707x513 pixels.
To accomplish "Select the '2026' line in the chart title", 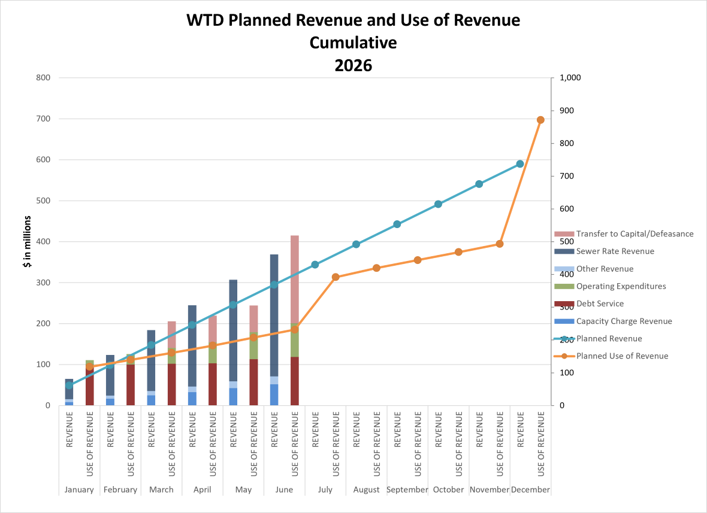I will (x=353, y=66).
